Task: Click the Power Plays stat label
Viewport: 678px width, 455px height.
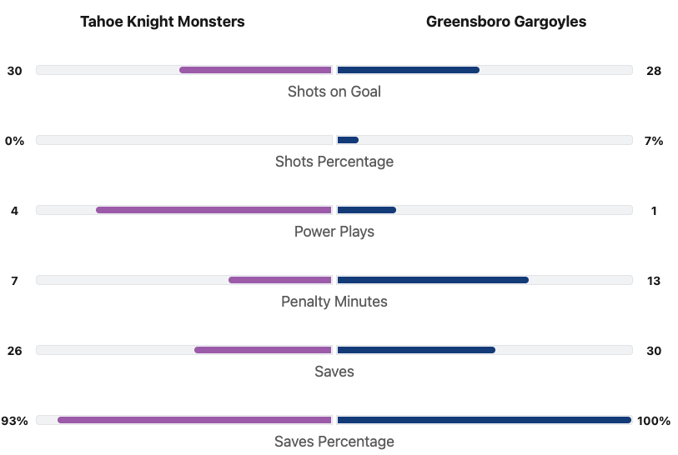Action: pos(334,232)
